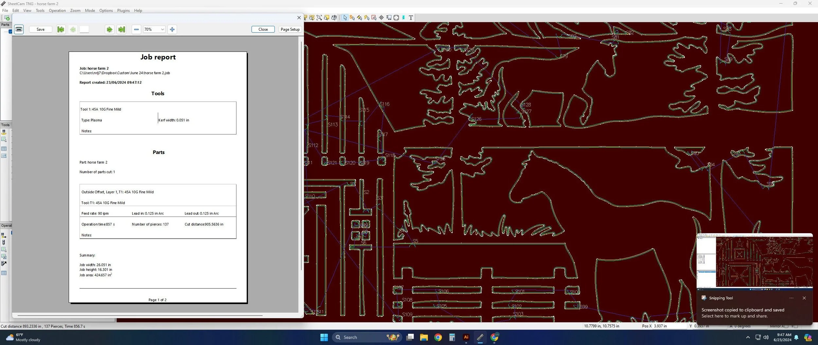Click the new drilling operation icon
The height and width of the screenshot is (345, 818).
pyautogui.click(x=4, y=242)
